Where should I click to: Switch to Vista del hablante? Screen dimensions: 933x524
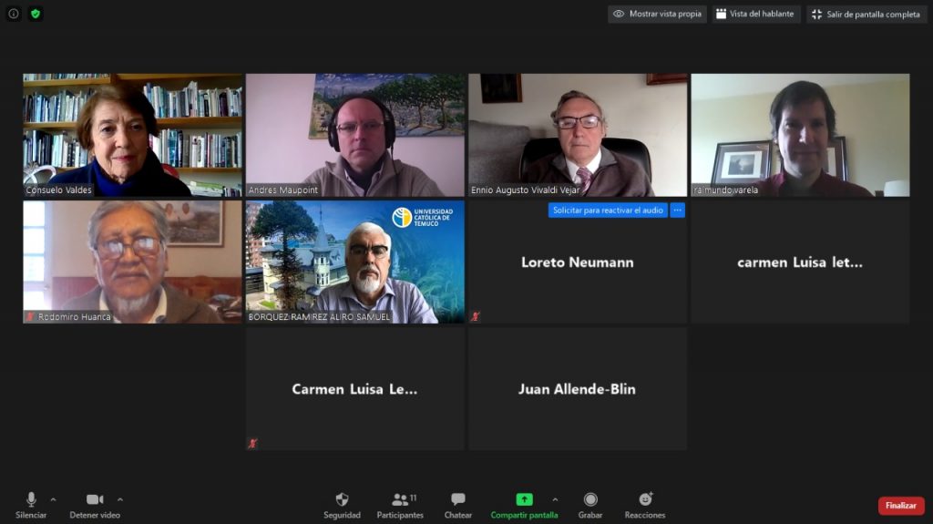point(756,15)
